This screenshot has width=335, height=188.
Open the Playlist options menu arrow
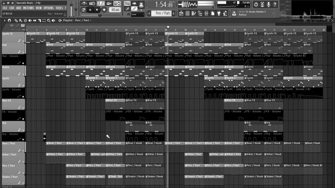tap(5, 20)
